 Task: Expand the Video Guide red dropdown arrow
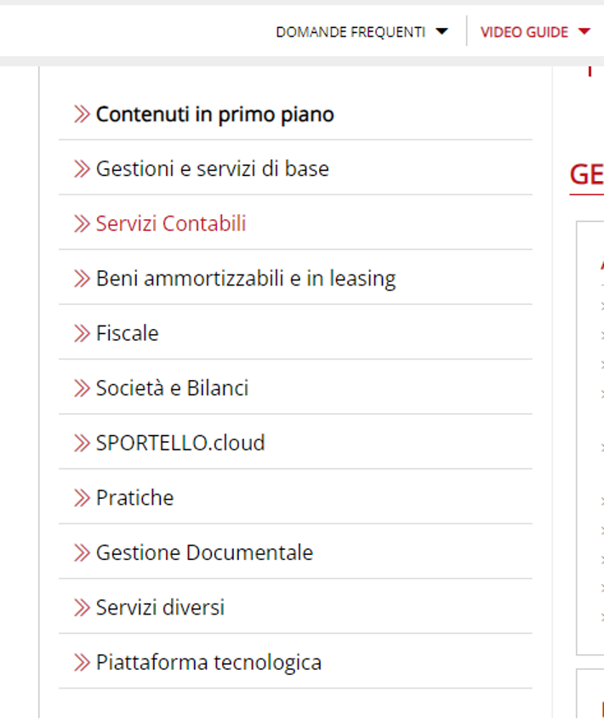(x=584, y=32)
